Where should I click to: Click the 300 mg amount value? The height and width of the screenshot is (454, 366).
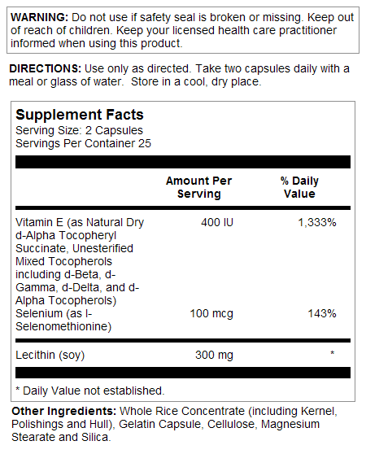pyautogui.click(x=214, y=355)
